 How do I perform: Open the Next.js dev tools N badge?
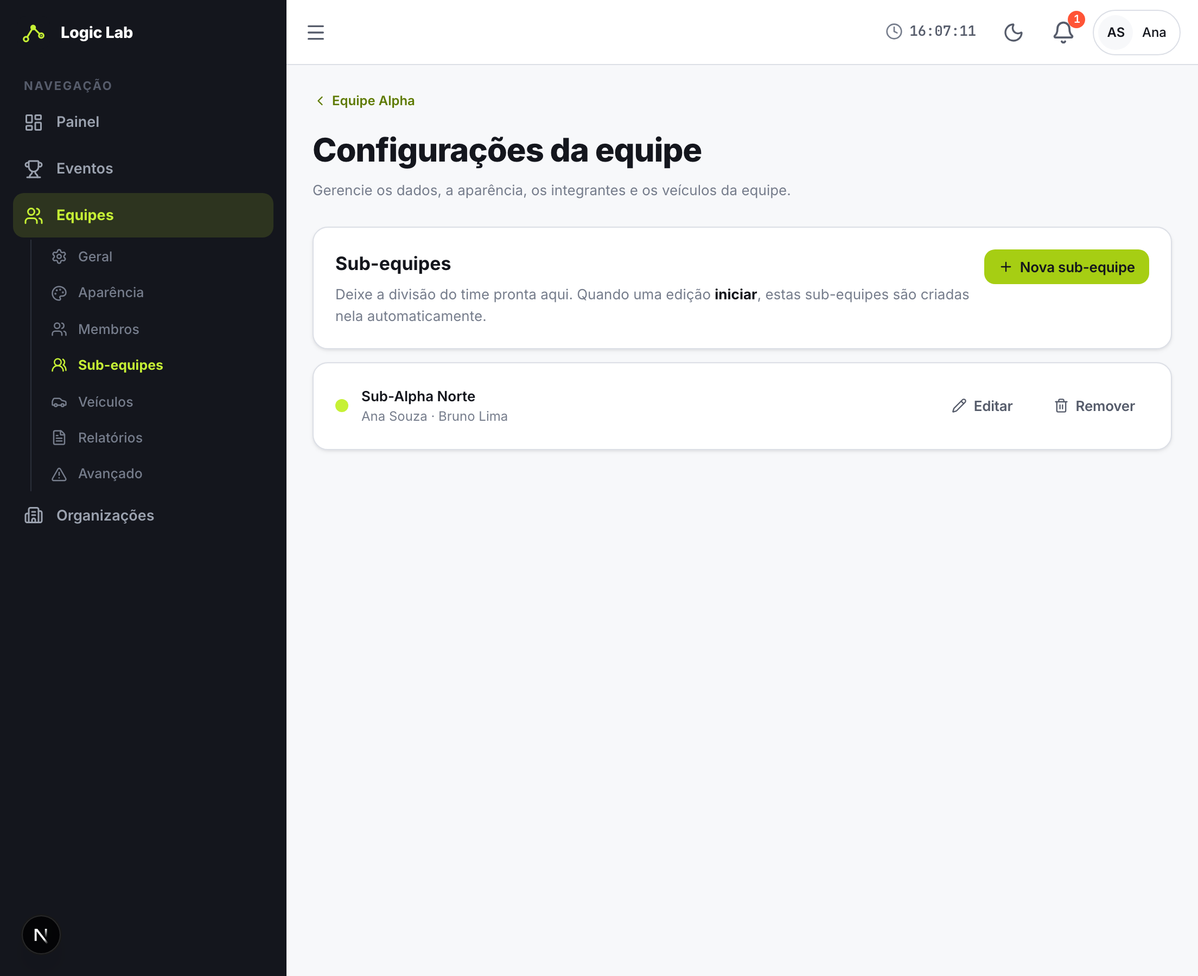41,935
